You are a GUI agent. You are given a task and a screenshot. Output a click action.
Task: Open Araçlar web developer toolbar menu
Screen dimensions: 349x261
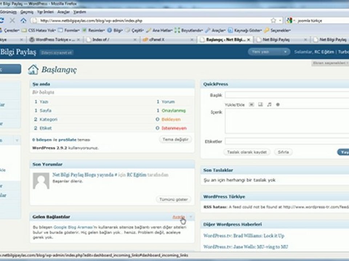click(215, 30)
